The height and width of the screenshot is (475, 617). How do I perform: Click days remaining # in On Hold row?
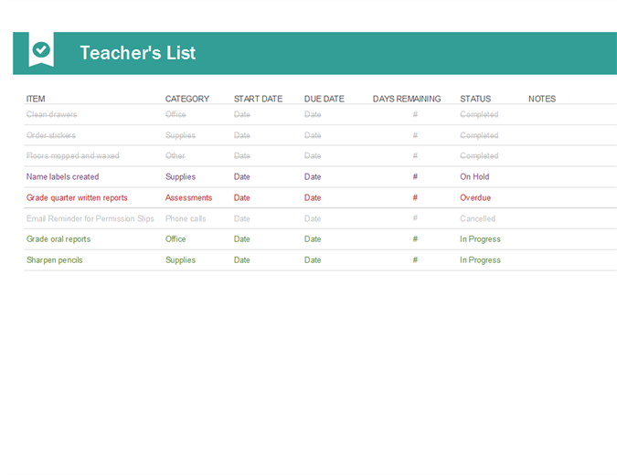[415, 176]
